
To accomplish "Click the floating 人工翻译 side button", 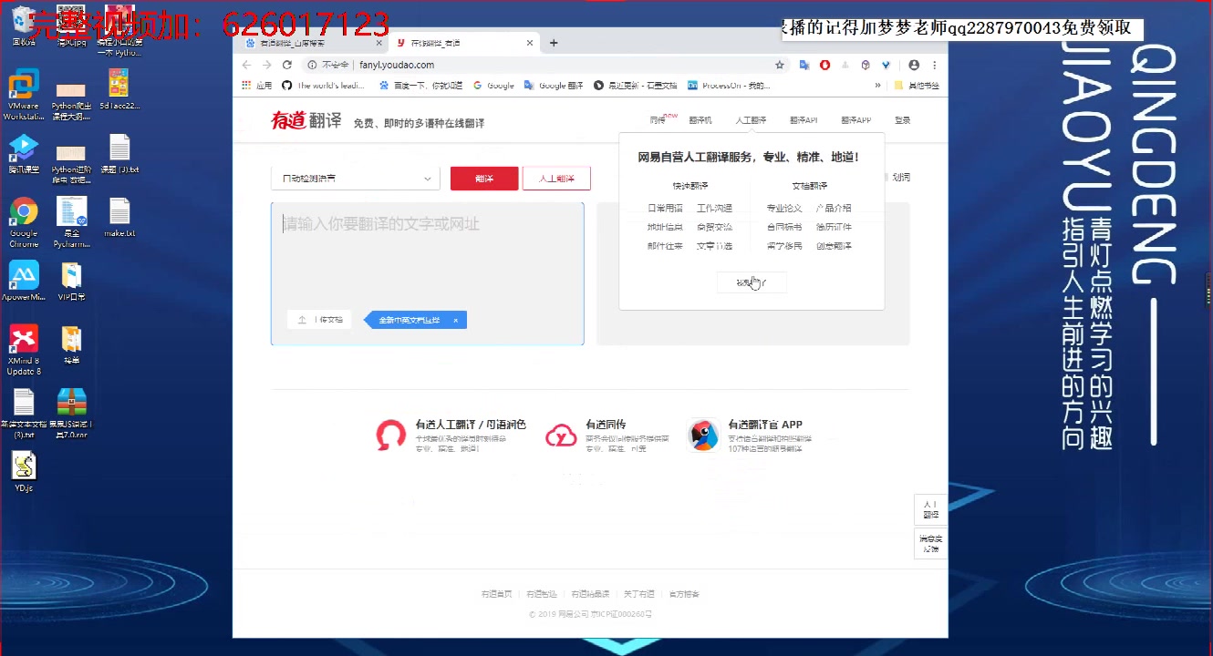I will pos(930,509).
